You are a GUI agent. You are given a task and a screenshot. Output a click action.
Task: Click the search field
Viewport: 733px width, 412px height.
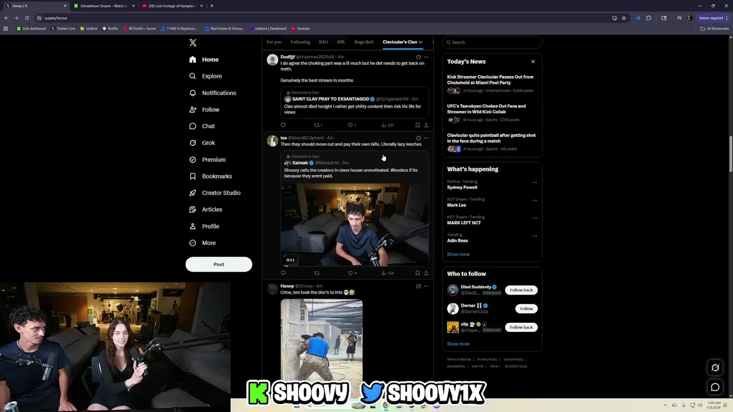pos(492,42)
